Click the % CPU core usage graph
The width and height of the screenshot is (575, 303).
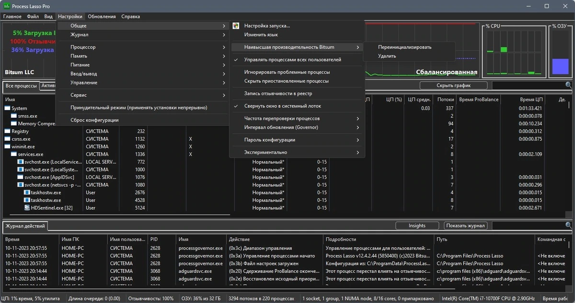point(515,53)
